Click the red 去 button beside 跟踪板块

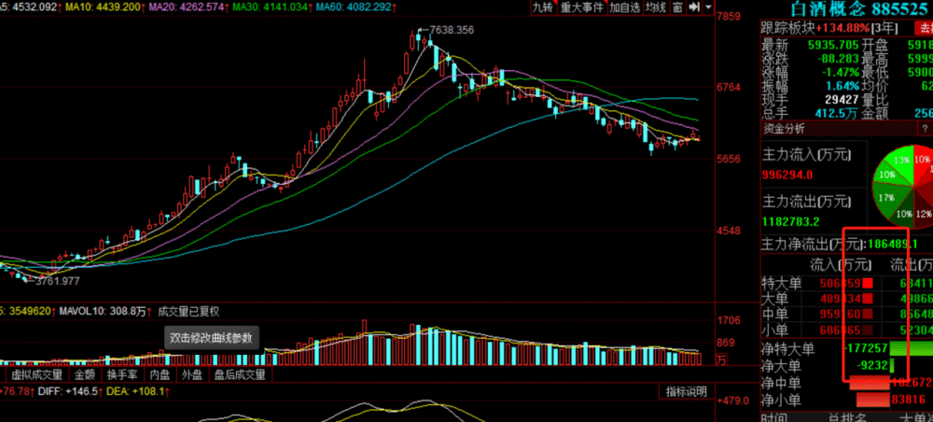point(924,28)
